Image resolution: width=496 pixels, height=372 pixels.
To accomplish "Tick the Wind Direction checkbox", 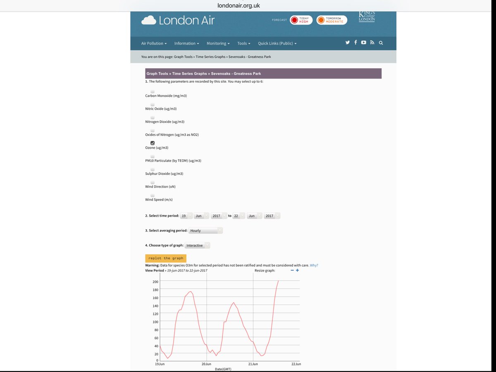I will pos(153,182).
